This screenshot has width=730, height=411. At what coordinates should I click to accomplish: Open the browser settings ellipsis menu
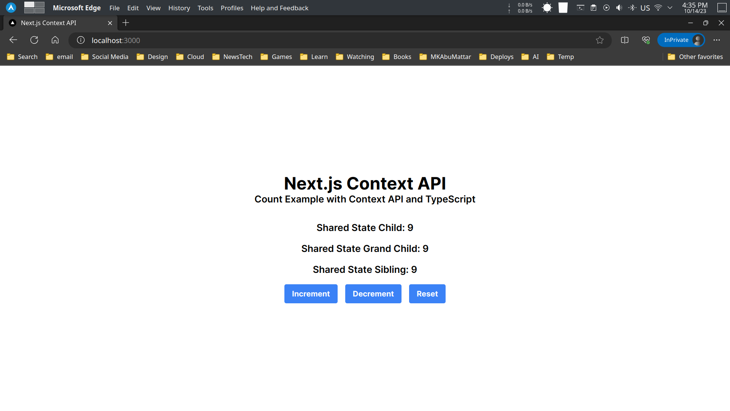(x=717, y=40)
